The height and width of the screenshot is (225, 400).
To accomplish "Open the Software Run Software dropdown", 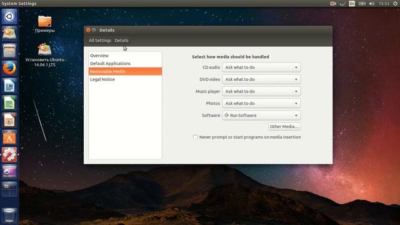I will [x=261, y=115].
